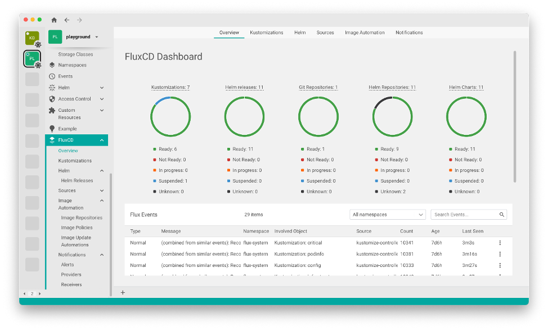Go to next hotbar with right arrow

39,294
